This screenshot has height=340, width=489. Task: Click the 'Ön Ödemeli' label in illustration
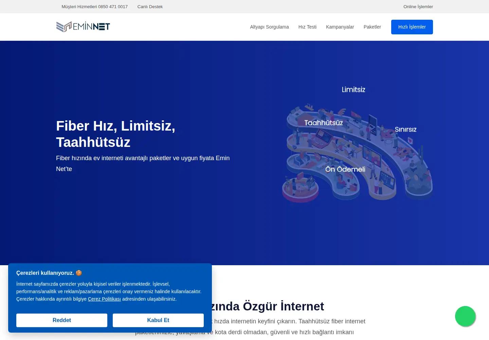(345, 169)
